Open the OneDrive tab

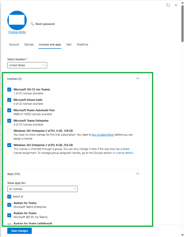tap(82, 44)
